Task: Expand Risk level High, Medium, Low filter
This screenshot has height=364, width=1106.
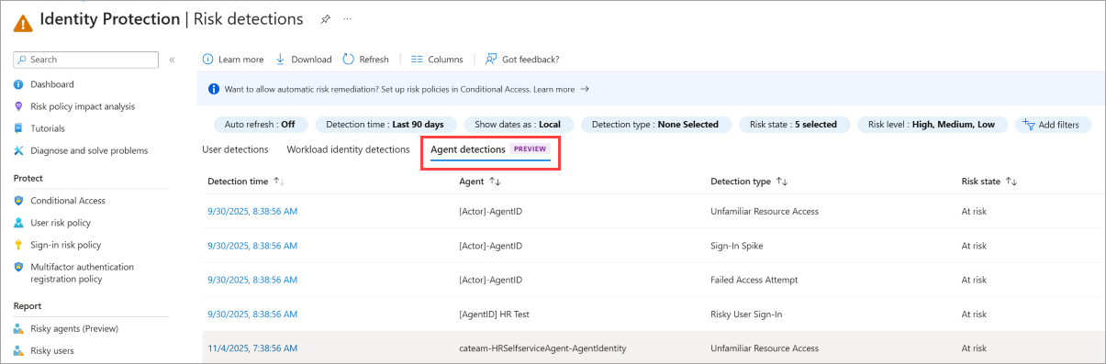Action: coord(932,125)
